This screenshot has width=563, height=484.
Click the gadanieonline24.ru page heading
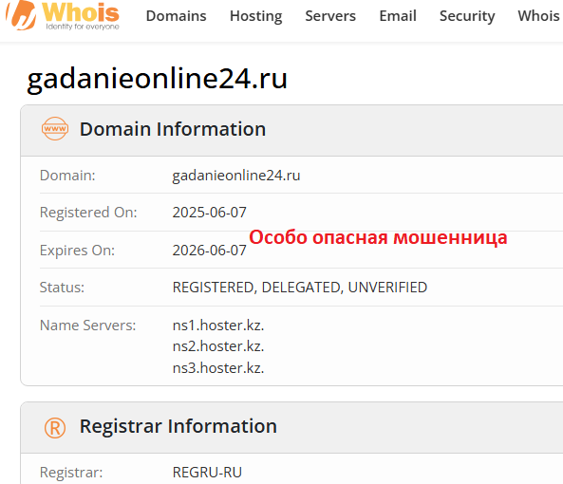(x=158, y=79)
